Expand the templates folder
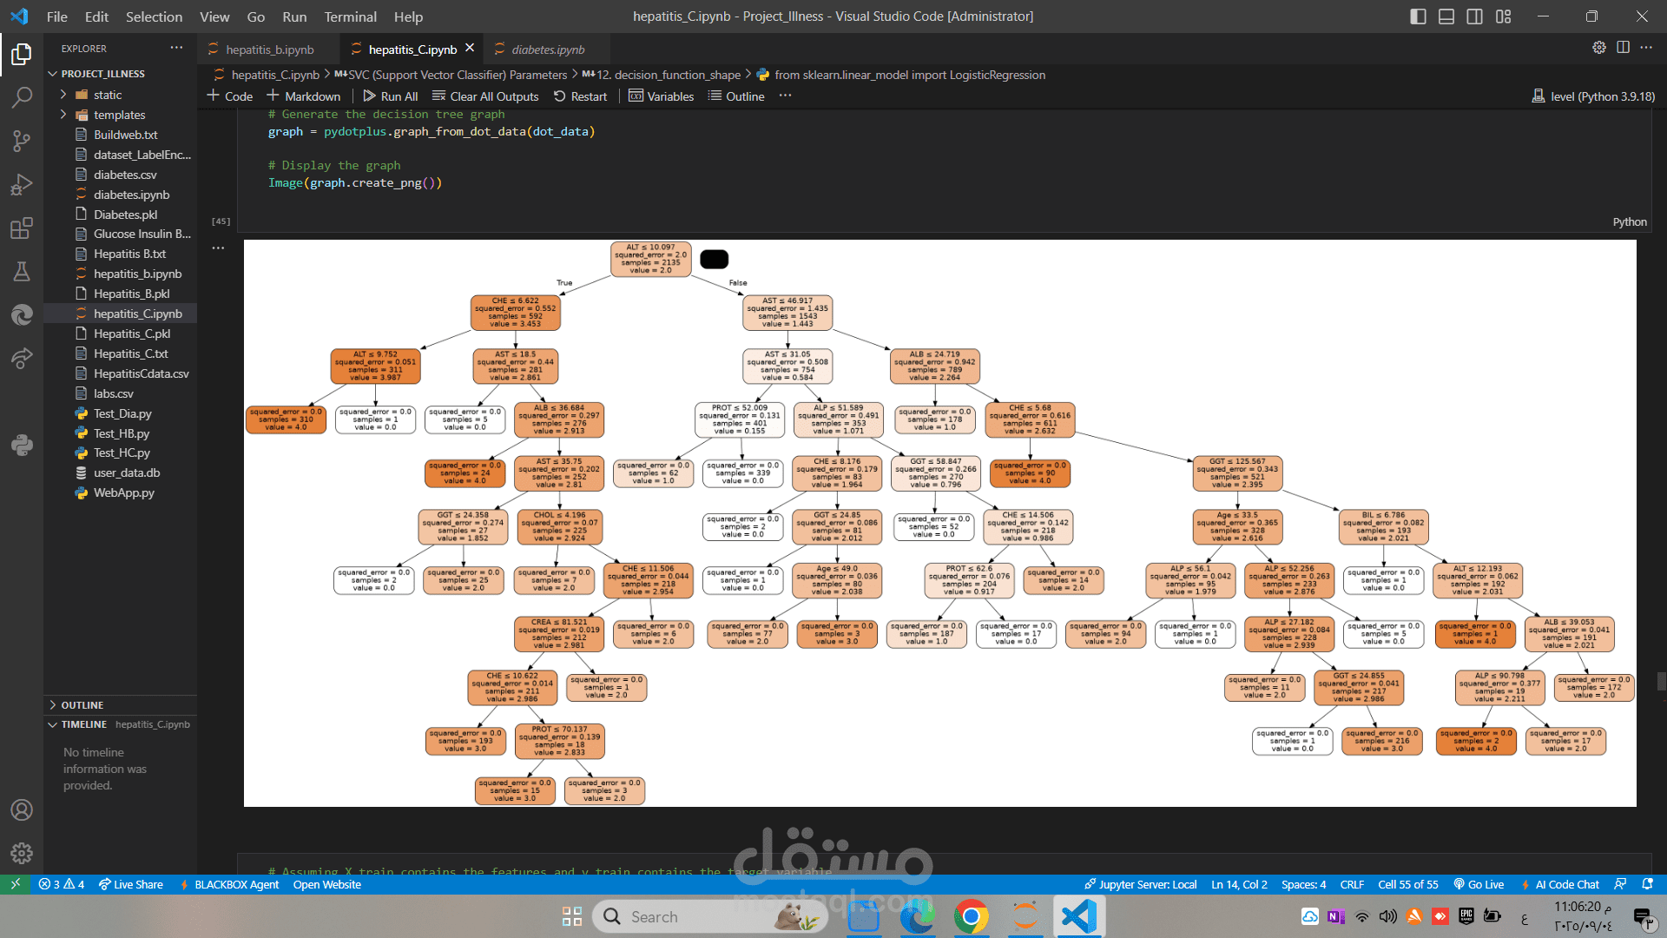1667x938 pixels. pos(119,115)
